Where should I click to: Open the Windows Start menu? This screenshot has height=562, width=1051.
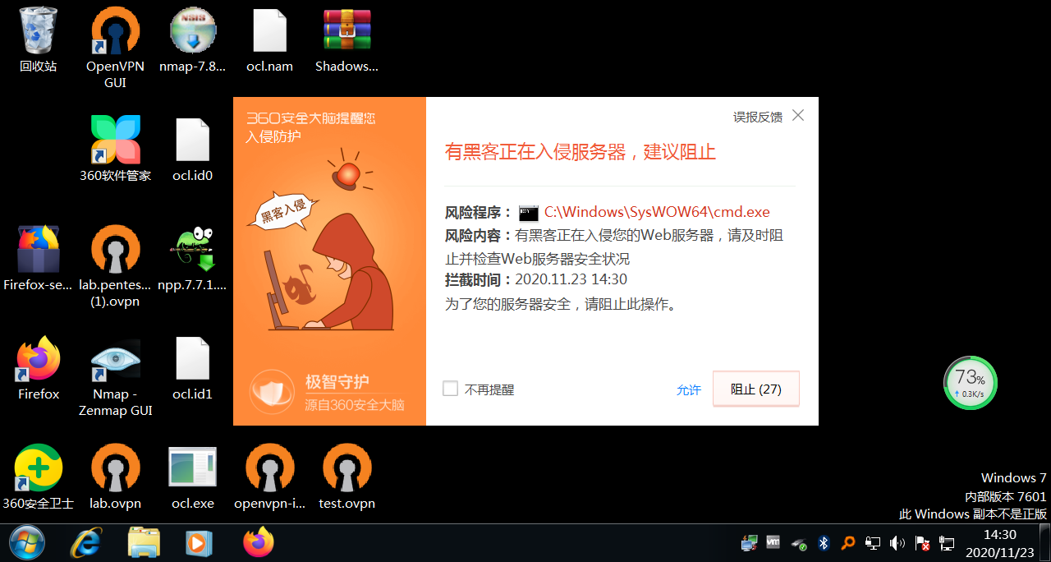26,542
